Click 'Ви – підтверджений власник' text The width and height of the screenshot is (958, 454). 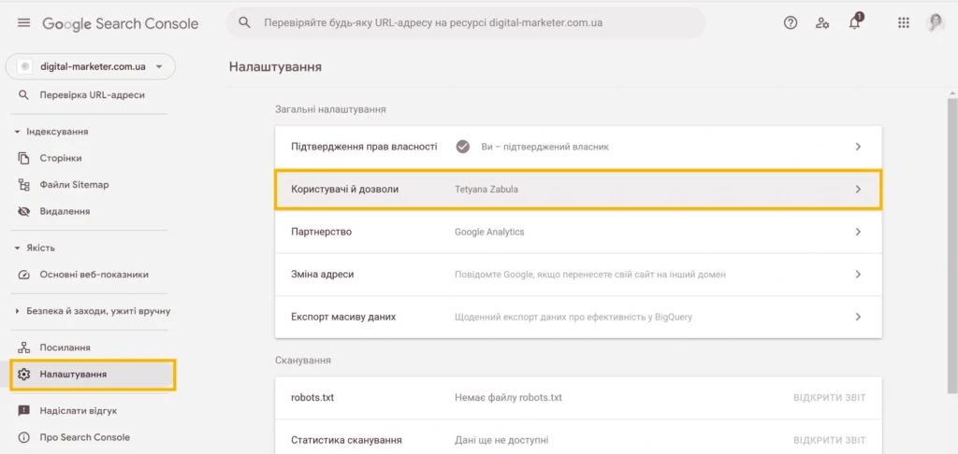pyautogui.click(x=545, y=147)
